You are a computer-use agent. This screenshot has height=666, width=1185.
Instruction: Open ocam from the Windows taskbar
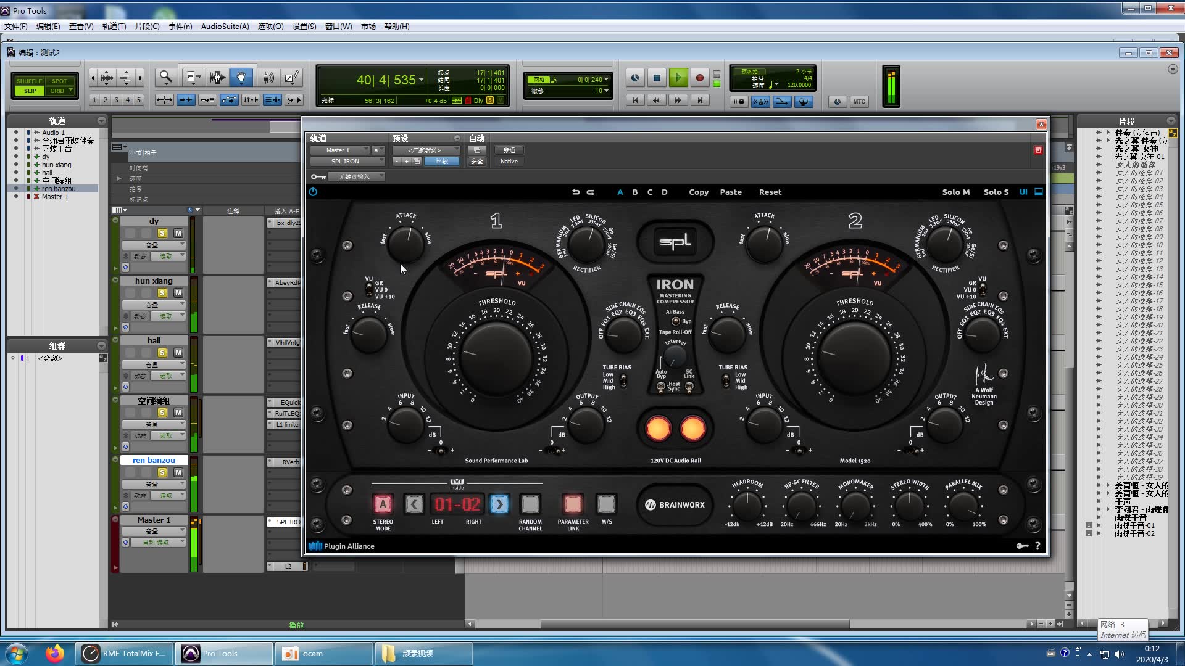(x=324, y=654)
